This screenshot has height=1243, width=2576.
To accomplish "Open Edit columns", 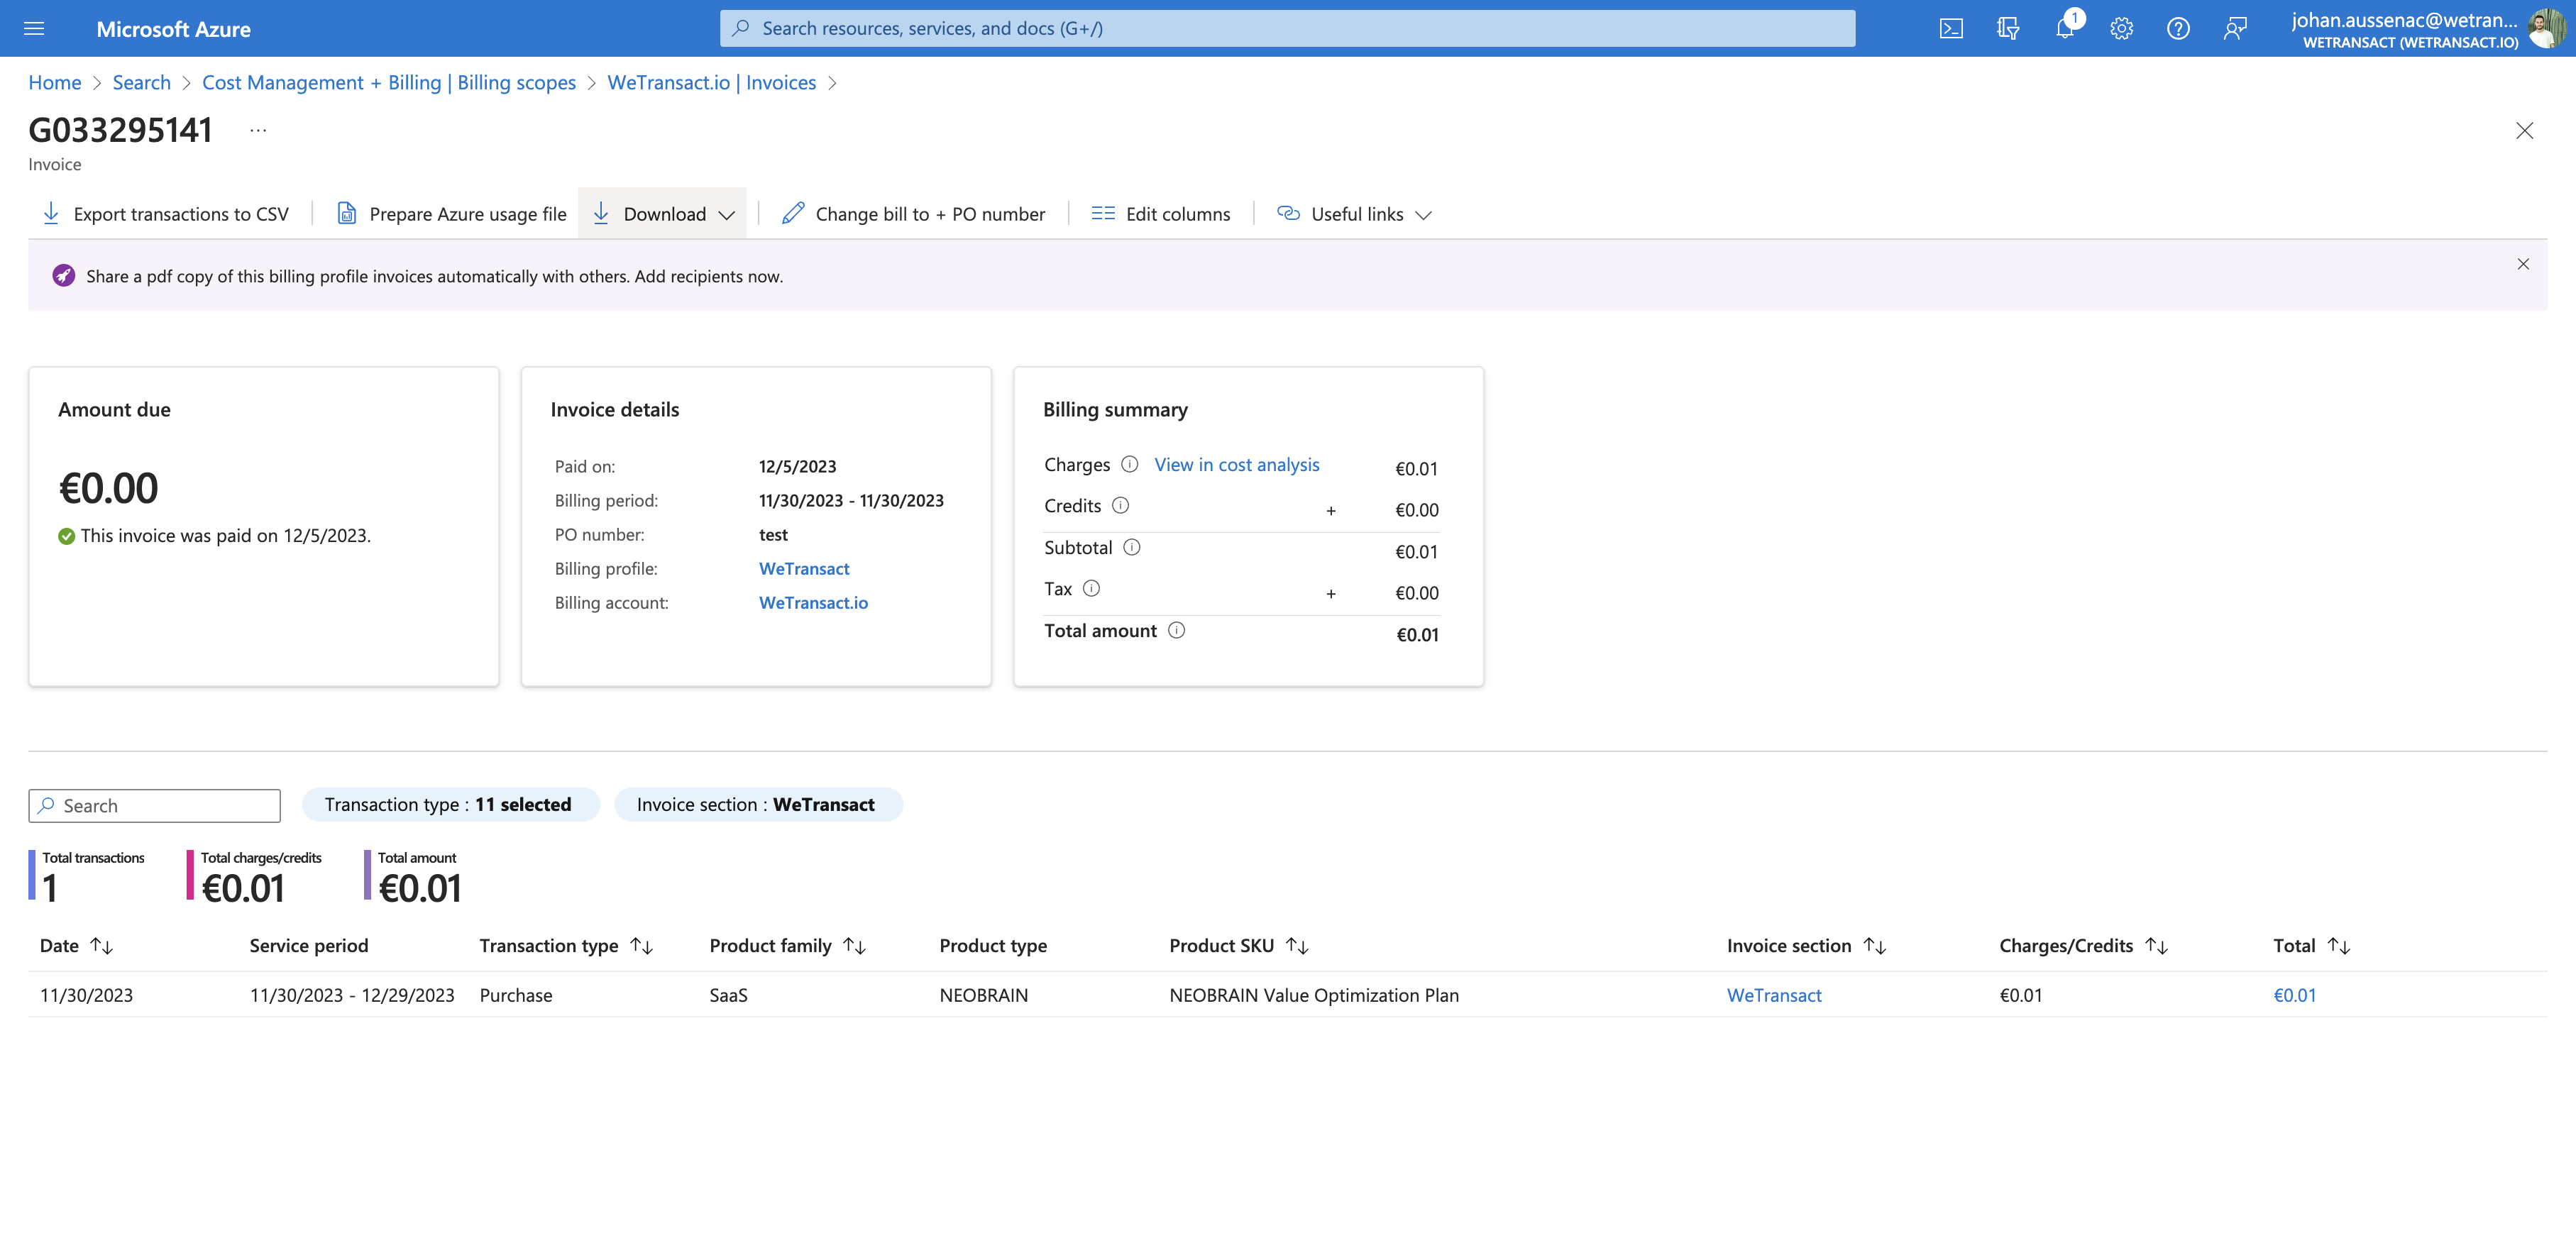I will pos(1161,214).
